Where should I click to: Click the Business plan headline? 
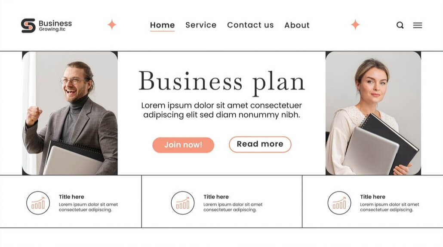221,81
